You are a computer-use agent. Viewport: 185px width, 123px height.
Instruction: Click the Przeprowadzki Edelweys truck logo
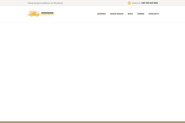(x=40, y=14)
